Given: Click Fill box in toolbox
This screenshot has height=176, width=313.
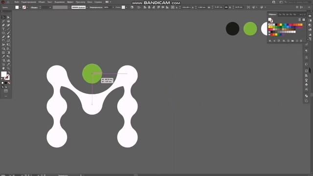Looking at the screenshot, I should point(4,74).
